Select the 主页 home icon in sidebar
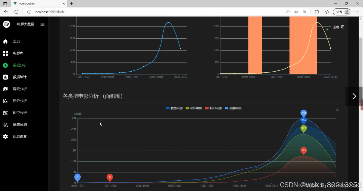The image size is (363, 191). point(5,41)
